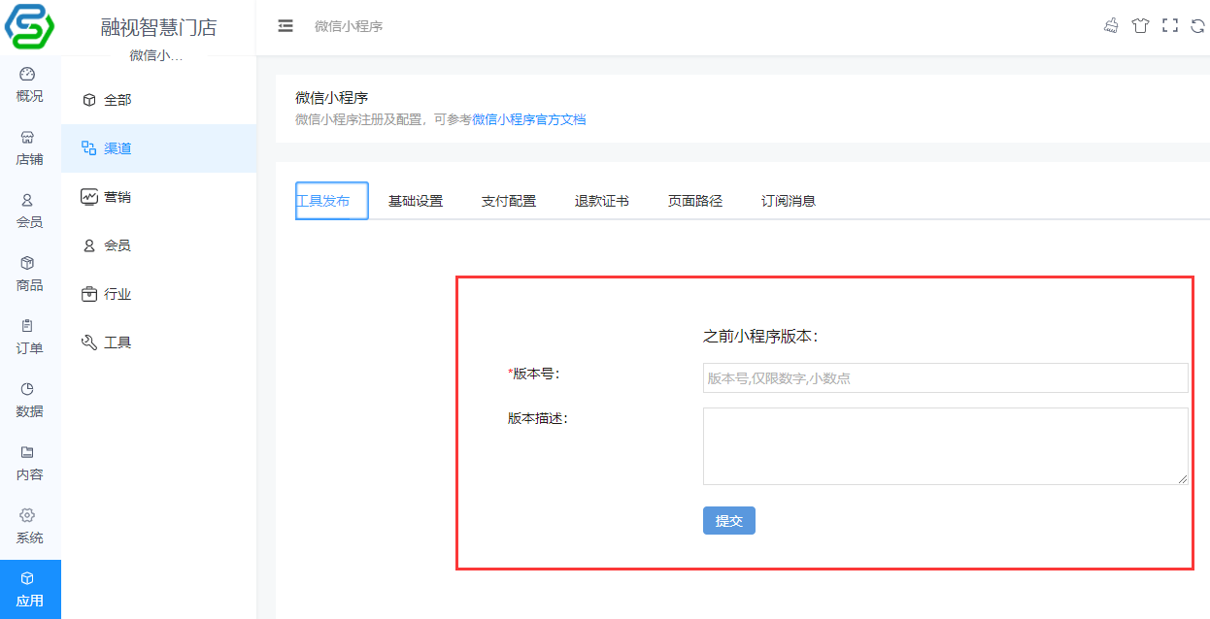1210x619 pixels.
Task: Open the theme shirt icon
Action: pos(1140,26)
